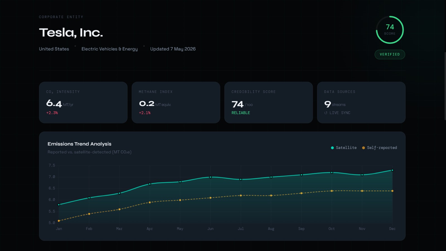Select the Electric Vehicles & Energy label
The height and width of the screenshot is (251, 446).
(110, 49)
